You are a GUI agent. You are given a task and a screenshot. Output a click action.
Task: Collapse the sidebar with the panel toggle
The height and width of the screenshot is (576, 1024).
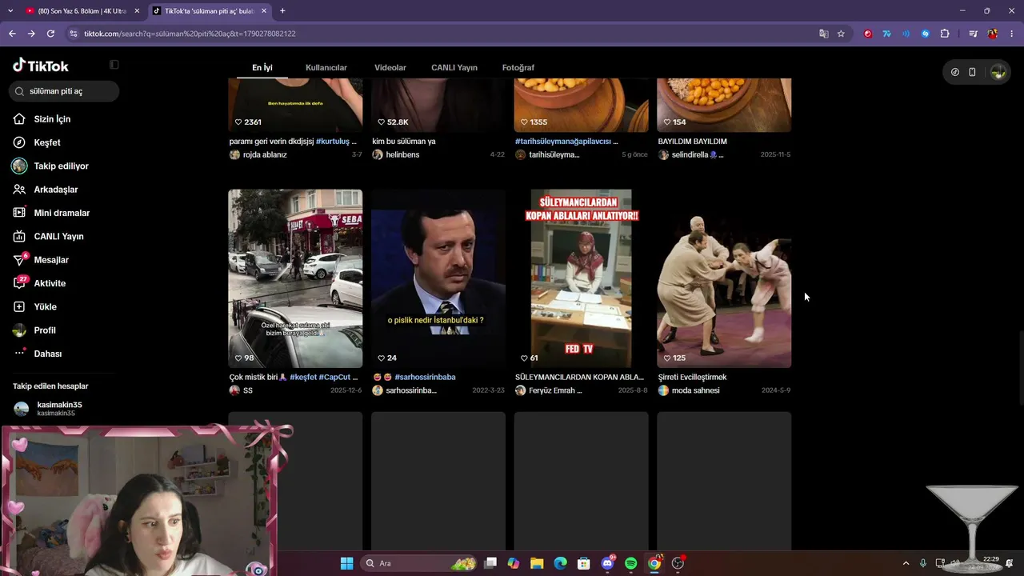click(x=114, y=65)
